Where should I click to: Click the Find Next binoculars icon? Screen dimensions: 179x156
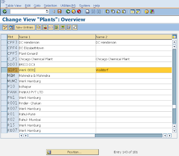tap(99, 11)
